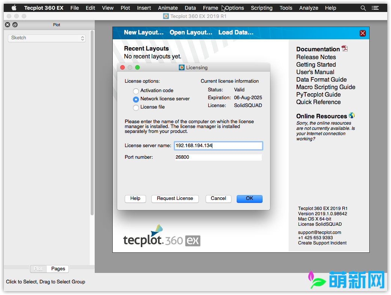Open the File menu

coord(75,8)
